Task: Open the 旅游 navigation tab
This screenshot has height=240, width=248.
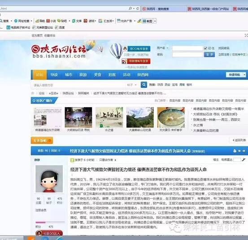Action: 83,74
